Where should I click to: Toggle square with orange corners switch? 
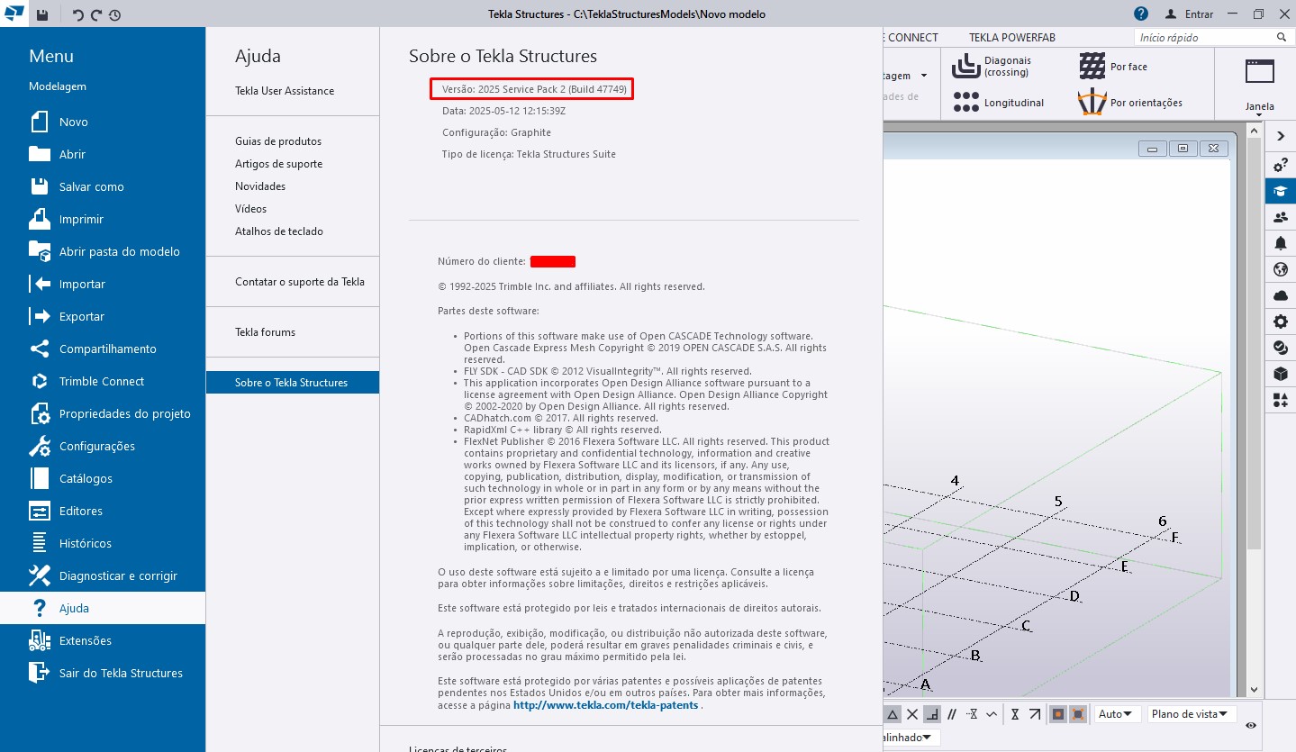click(1078, 714)
